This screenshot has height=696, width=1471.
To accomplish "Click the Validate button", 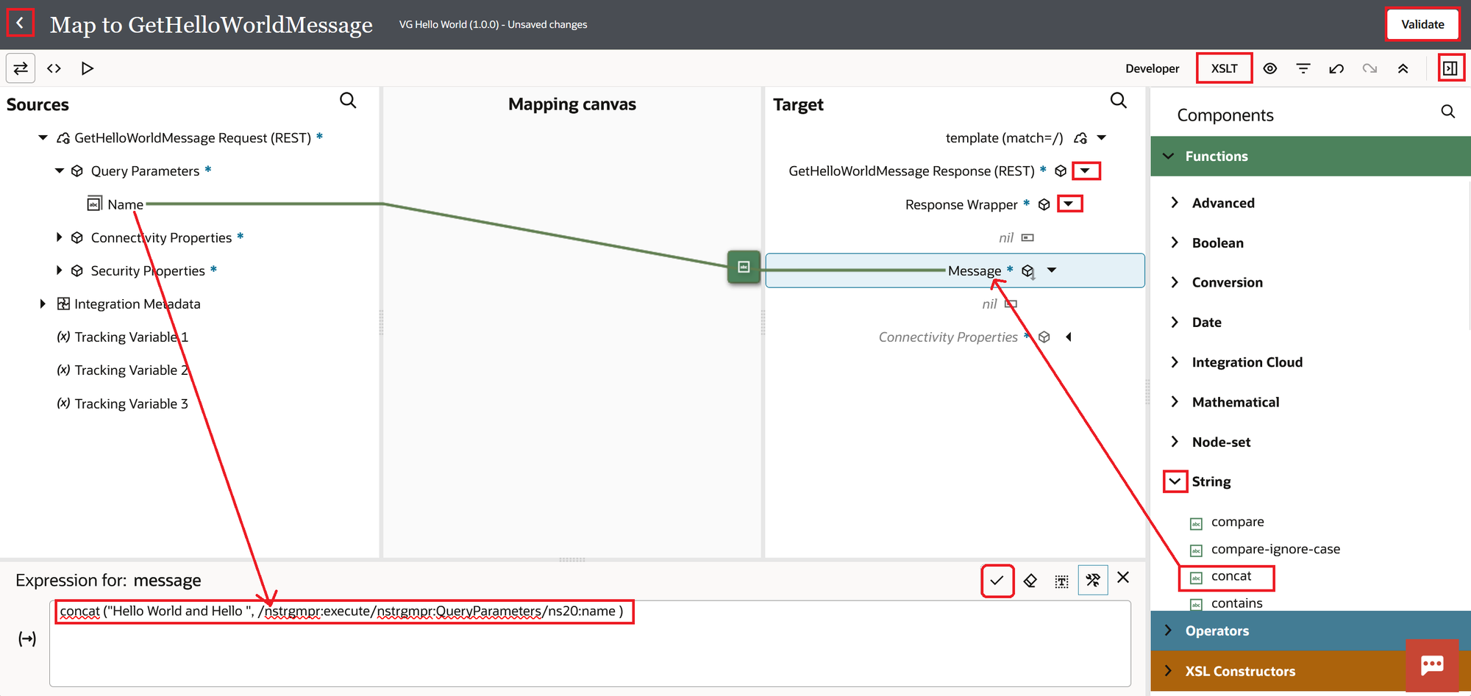I will click(1422, 24).
